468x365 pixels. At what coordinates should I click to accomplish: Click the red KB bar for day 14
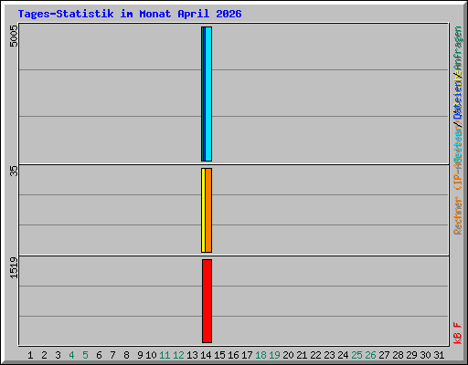[x=207, y=301]
